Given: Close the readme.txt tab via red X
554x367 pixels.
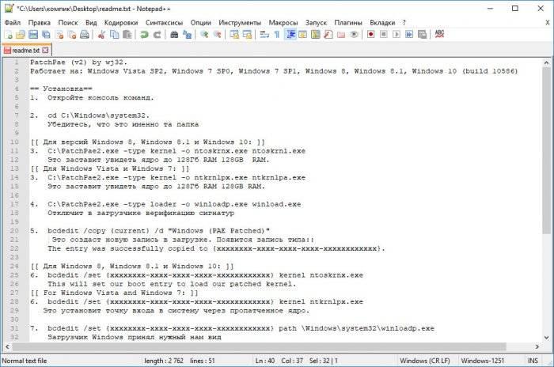Looking at the screenshot, I should [x=45, y=50].
